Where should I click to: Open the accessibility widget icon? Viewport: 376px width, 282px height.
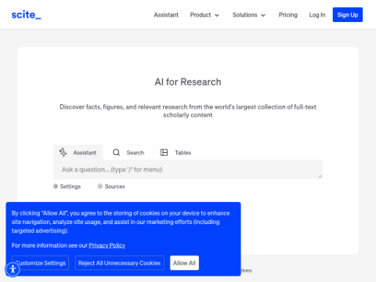pyautogui.click(x=13, y=269)
